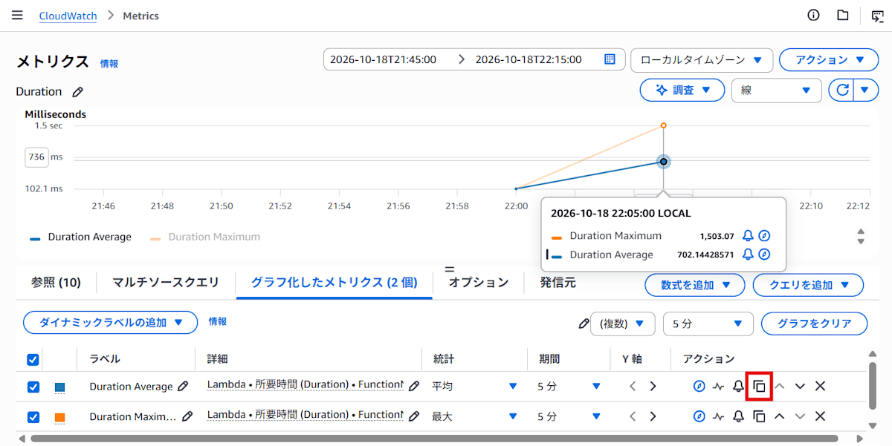Open ダイナミックラベルの追加 dropdown
This screenshot has width=892, height=446.
(x=110, y=322)
